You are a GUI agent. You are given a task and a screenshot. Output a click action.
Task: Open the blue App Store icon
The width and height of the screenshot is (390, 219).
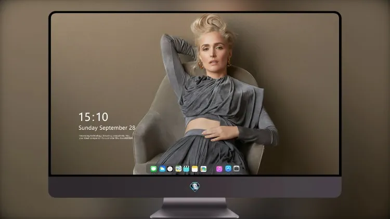(228, 169)
